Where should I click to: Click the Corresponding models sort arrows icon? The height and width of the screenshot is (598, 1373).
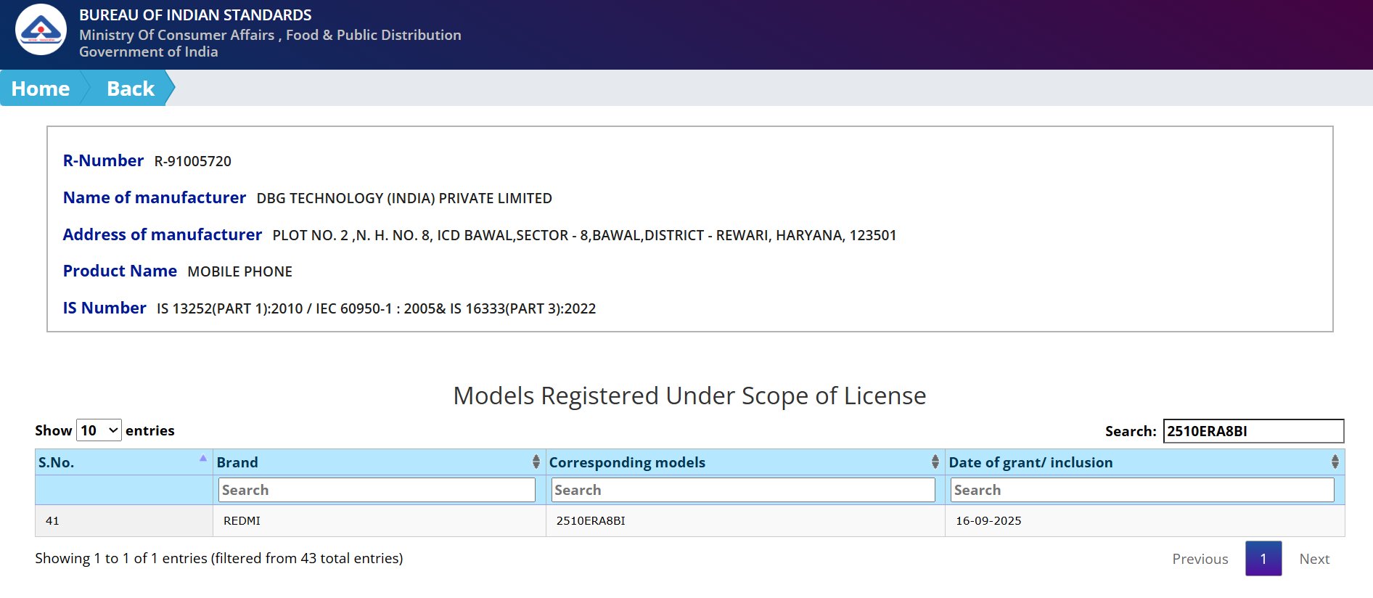point(935,462)
